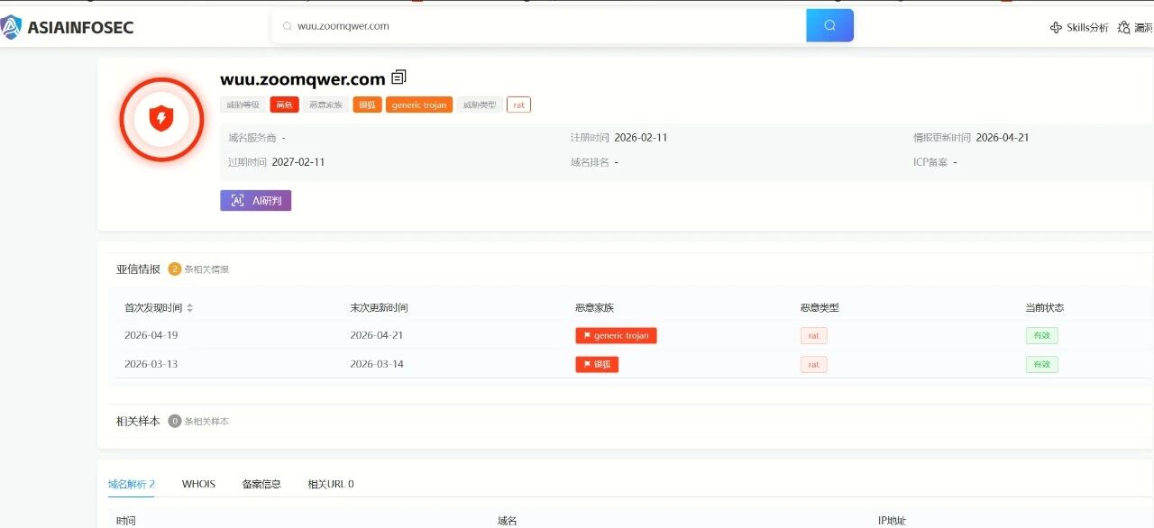This screenshot has width=1154, height=528.
Task: Sort by 首次发现时间 using the sort arrows
Action: (190, 308)
